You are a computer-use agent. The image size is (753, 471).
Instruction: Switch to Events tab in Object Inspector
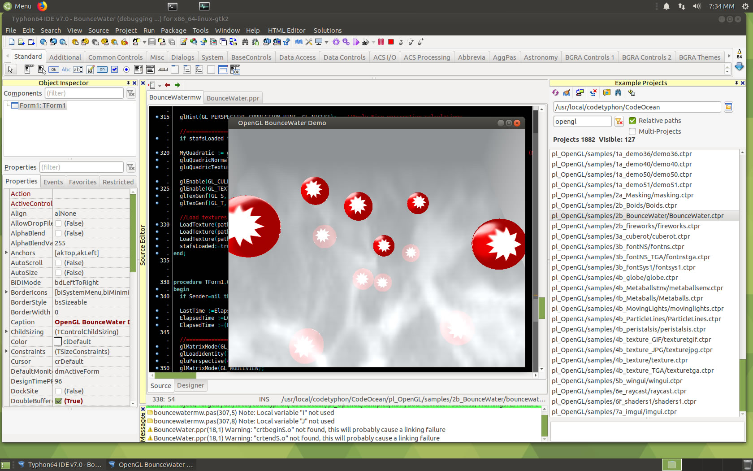point(53,182)
